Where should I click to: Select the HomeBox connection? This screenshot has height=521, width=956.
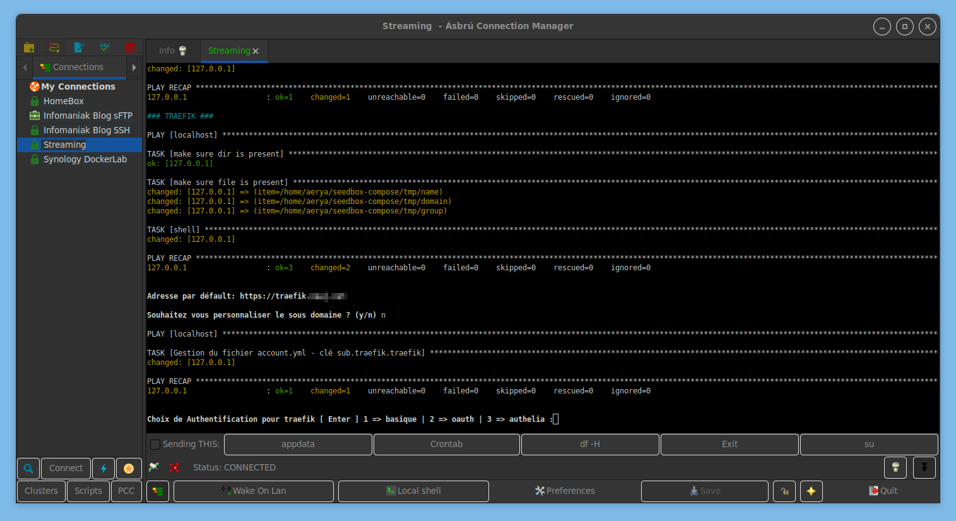coord(64,101)
